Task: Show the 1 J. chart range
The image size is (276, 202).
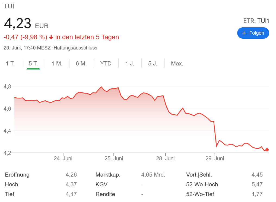Action: point(130,64)
